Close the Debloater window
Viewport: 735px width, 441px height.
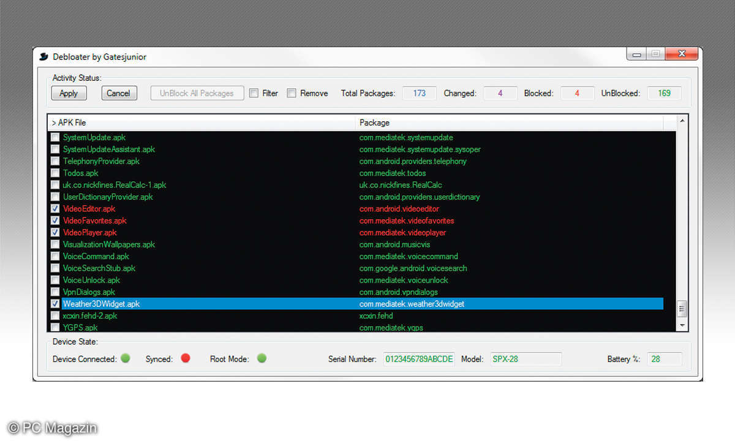pyautogui.click(x=680, y=55)
